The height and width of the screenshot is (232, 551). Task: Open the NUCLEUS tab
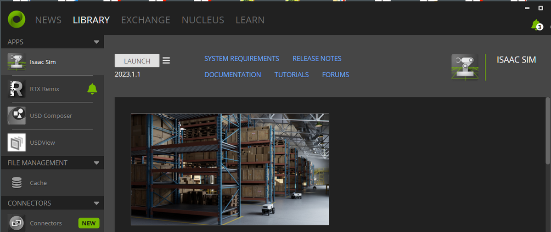[x=203, y=20]
